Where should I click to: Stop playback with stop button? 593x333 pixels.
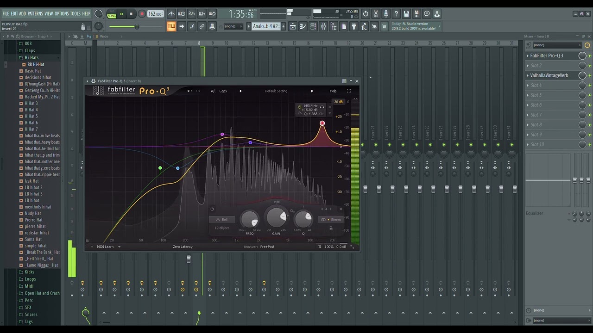(x=131, y=14)
